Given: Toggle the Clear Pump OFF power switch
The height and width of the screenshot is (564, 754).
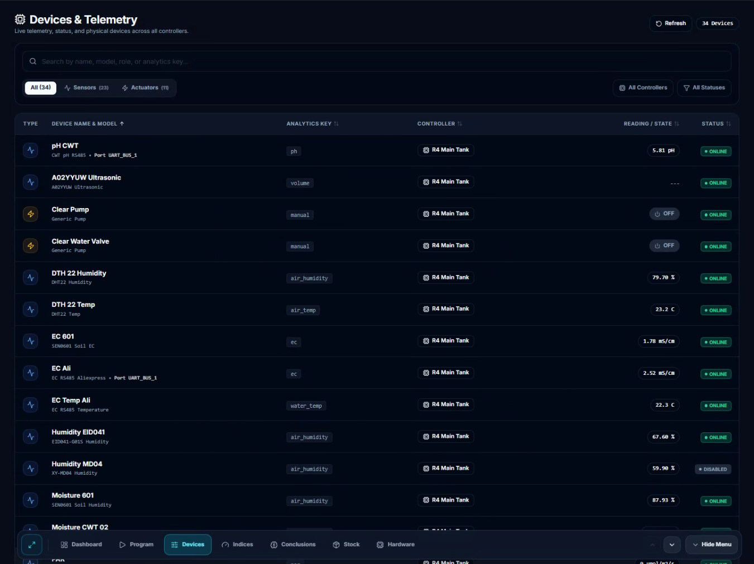Looking at the screenshot, I should (x=664, y=214).
